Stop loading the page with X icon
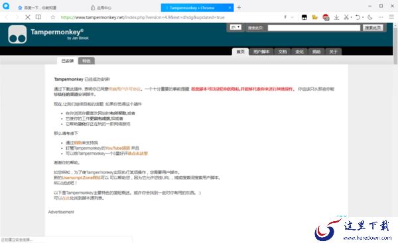398x243 pixels. [x=28, y=17]
